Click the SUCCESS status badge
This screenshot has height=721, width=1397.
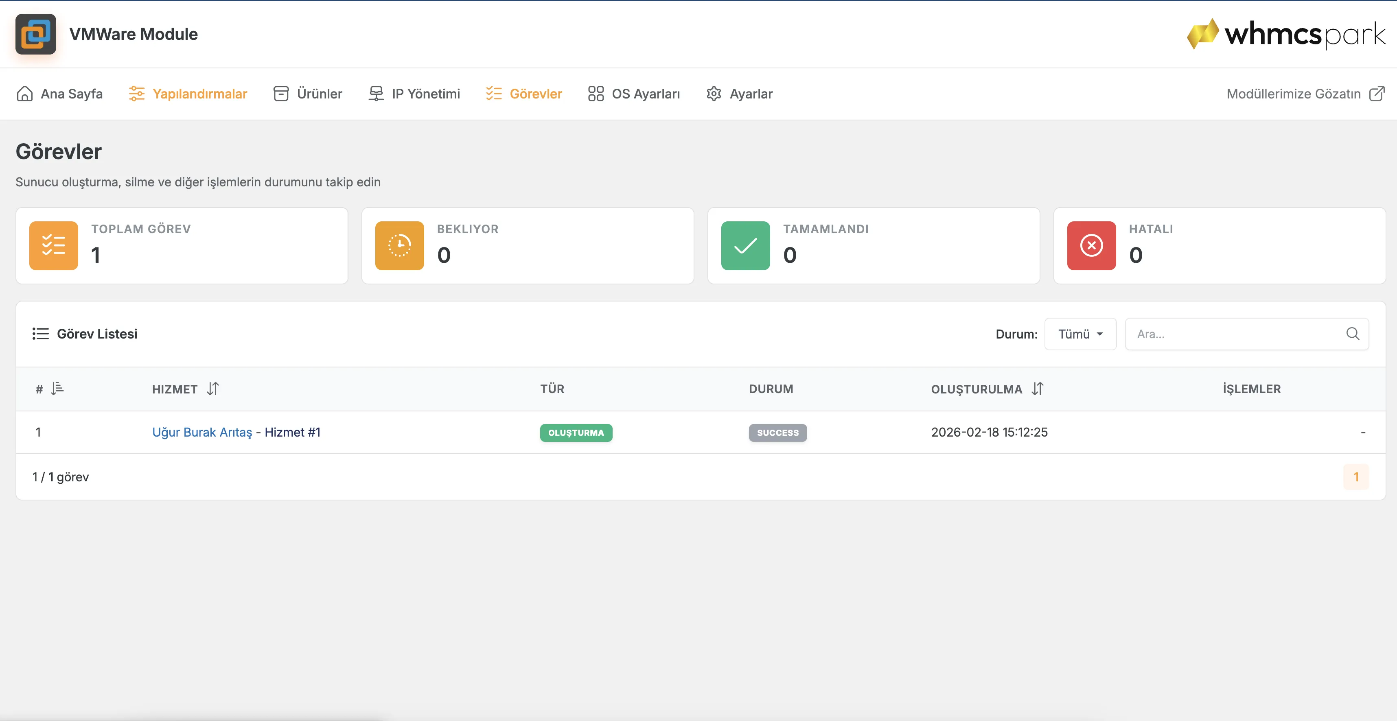coord(778,433)
